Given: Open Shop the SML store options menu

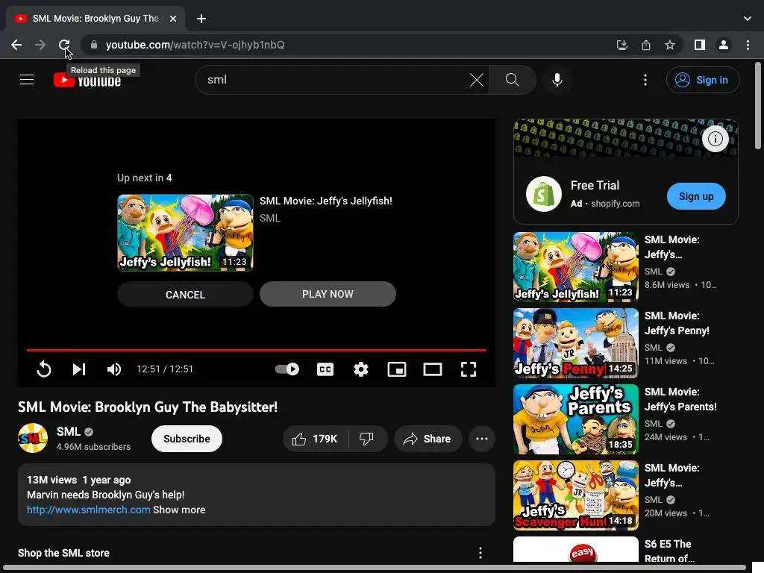Looking at the screenshot, I should pyautogui.click(x=480, y=553).
